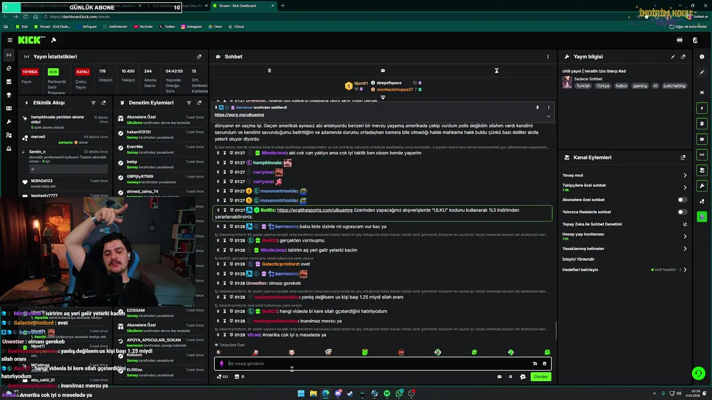Click the chat panel scrollbar
Screen dimensions: 712x400
coord(556,331)
